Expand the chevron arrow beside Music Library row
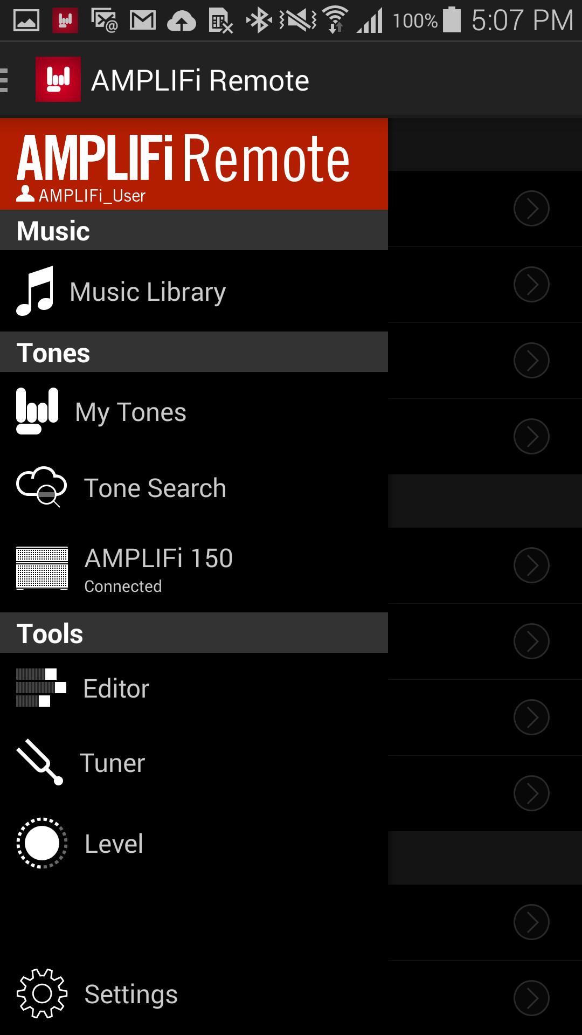Viewport: 582px width, 1035px height. click(x=531, y=284)
